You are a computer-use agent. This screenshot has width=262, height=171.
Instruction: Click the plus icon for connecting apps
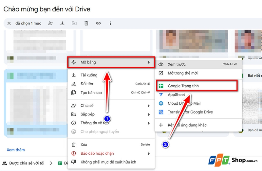click(x=161, y=125)
